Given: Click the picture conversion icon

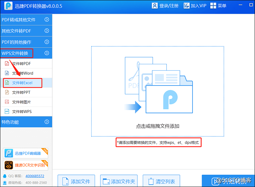Looking at the screenshot, I should (x=7, y=102).
